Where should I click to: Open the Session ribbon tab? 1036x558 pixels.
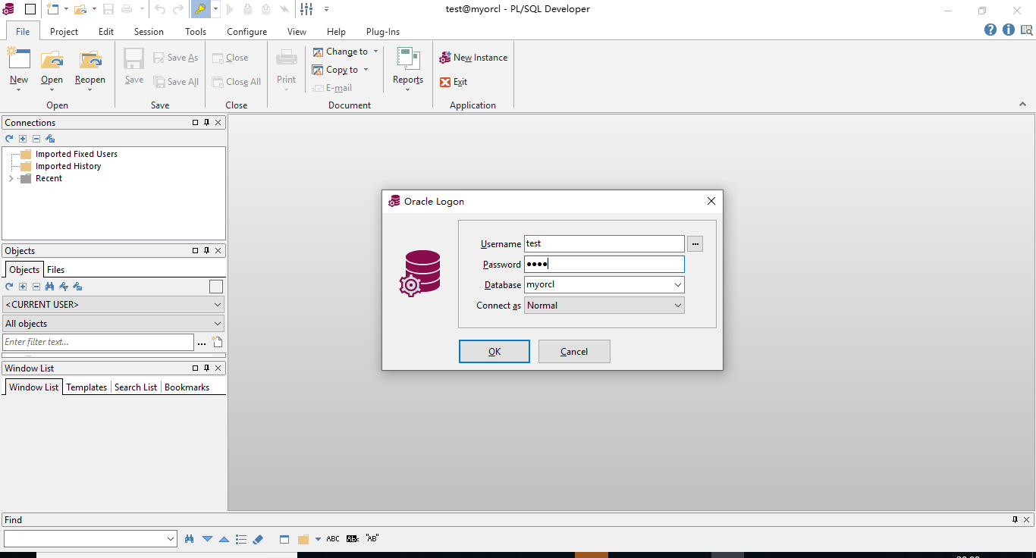point(149,32)
